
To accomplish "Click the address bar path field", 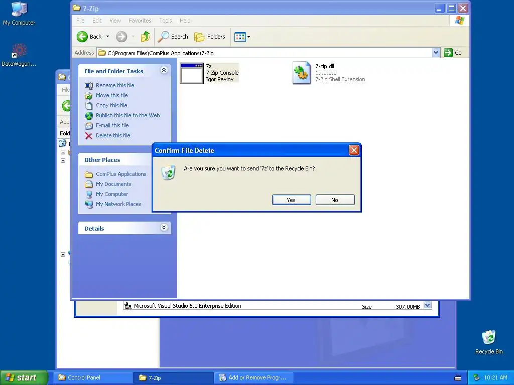I will [x=265, y=53].
